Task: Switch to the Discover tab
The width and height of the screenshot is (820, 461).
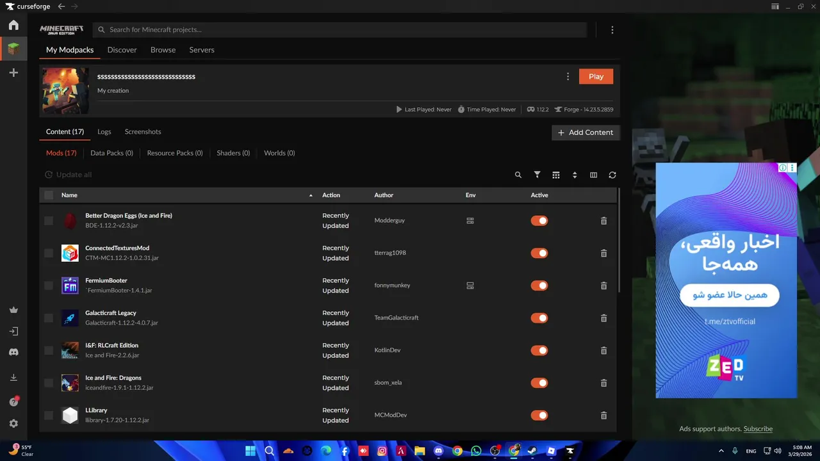Action: pyautogui.click(x=122, y=50)
